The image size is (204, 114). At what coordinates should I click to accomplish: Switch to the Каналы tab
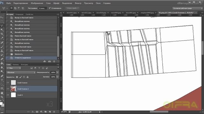tap(16, 65)
